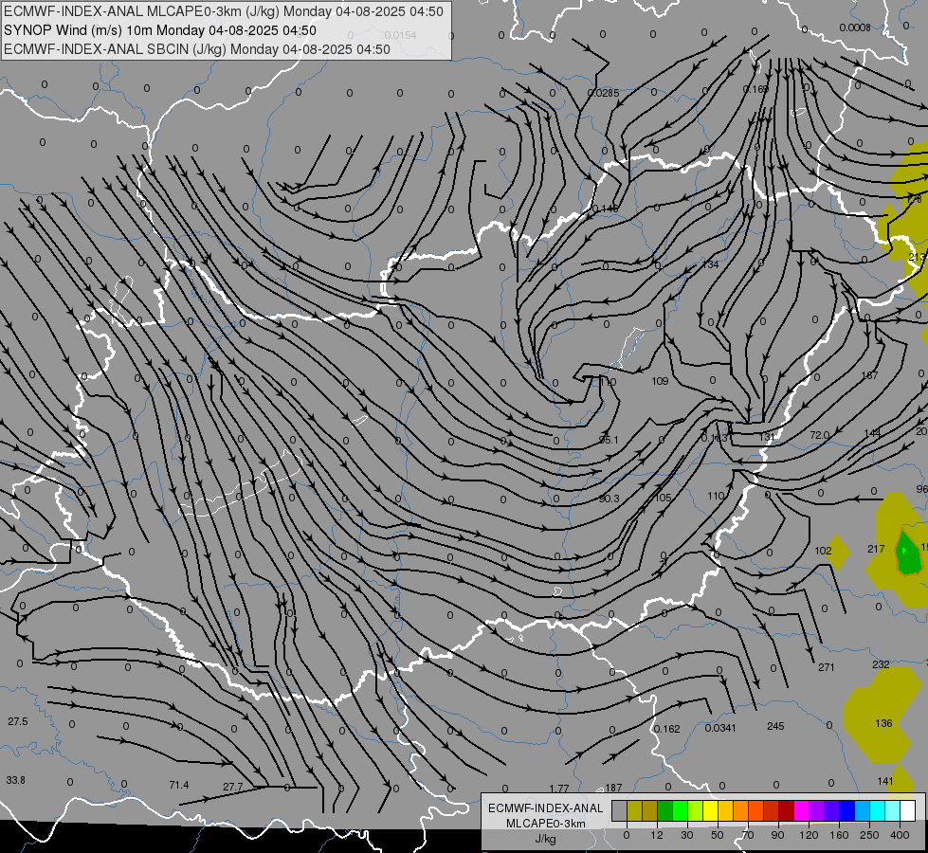This screenshot has width=928, height=853.
Task: Click the map value '141'
Action: click(885, 781)
